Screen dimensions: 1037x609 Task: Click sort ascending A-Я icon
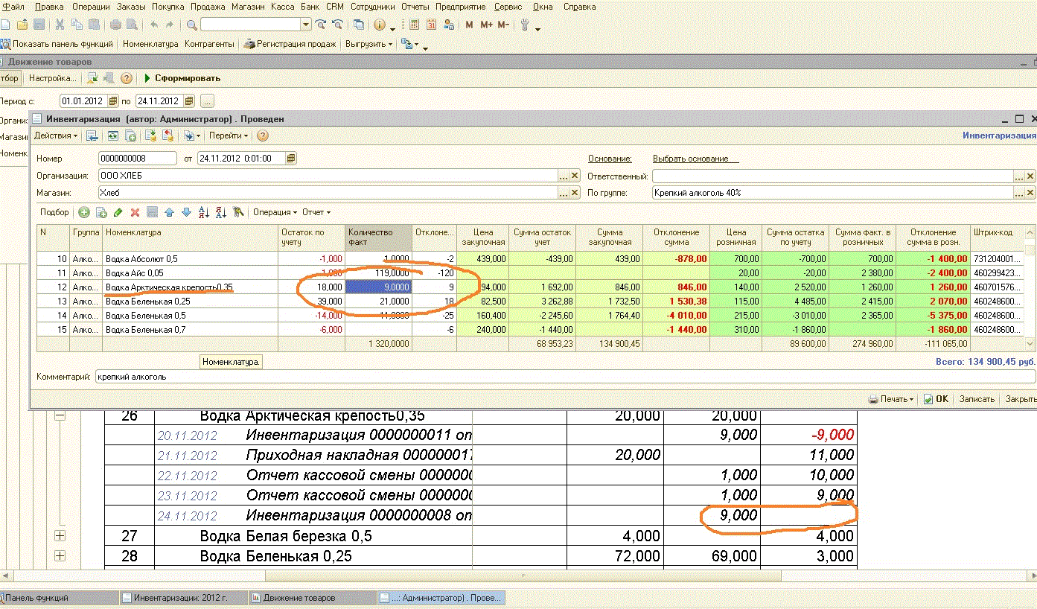[x=204, y=212]
